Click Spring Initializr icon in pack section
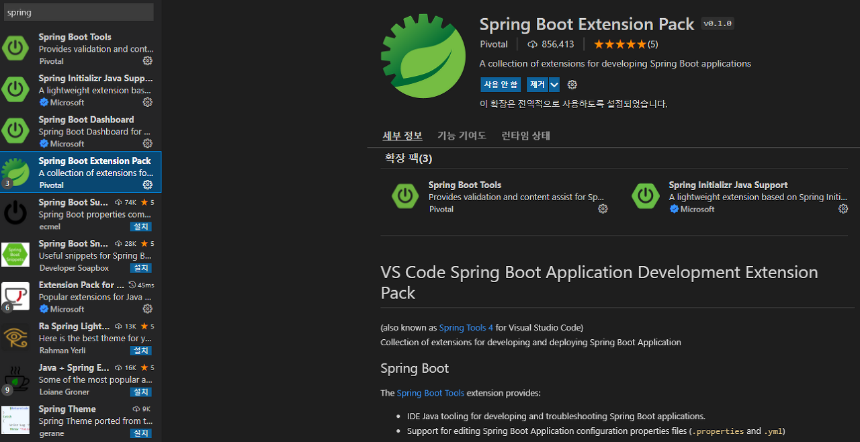860x442 pixels. [646, 196]
